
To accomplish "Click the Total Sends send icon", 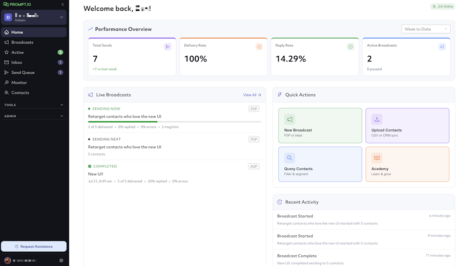I will click(167, 47).
